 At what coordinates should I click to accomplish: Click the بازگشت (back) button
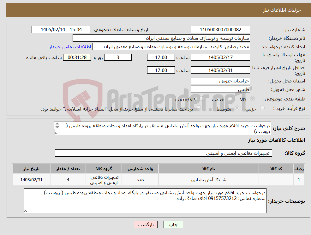coord(146,225)
